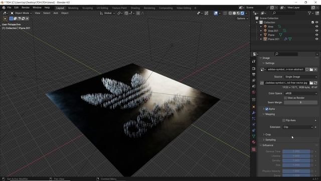The width and height of the screenshot is (321, 181).
Task: Open the Window menu
Action: tap(37, 8)
